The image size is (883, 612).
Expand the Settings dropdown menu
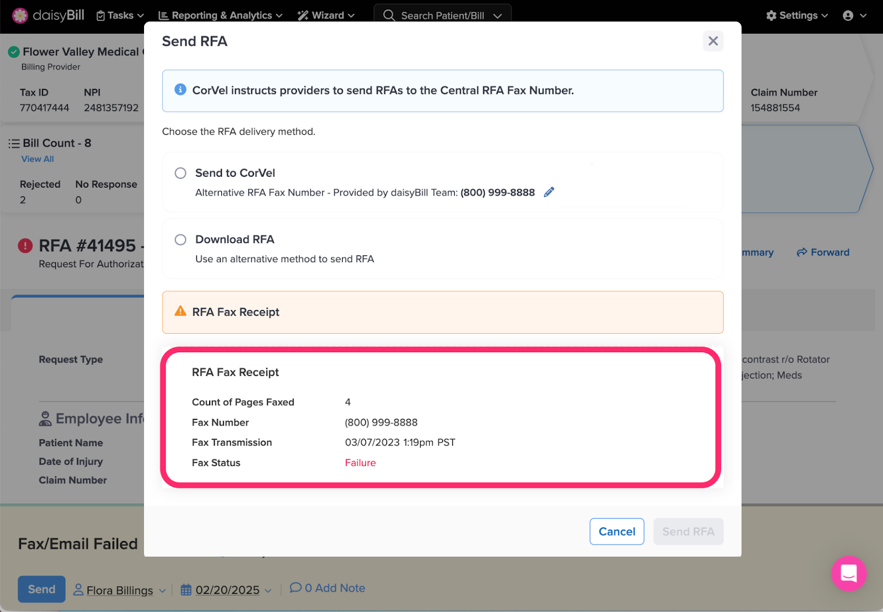(x=797, y=15)
